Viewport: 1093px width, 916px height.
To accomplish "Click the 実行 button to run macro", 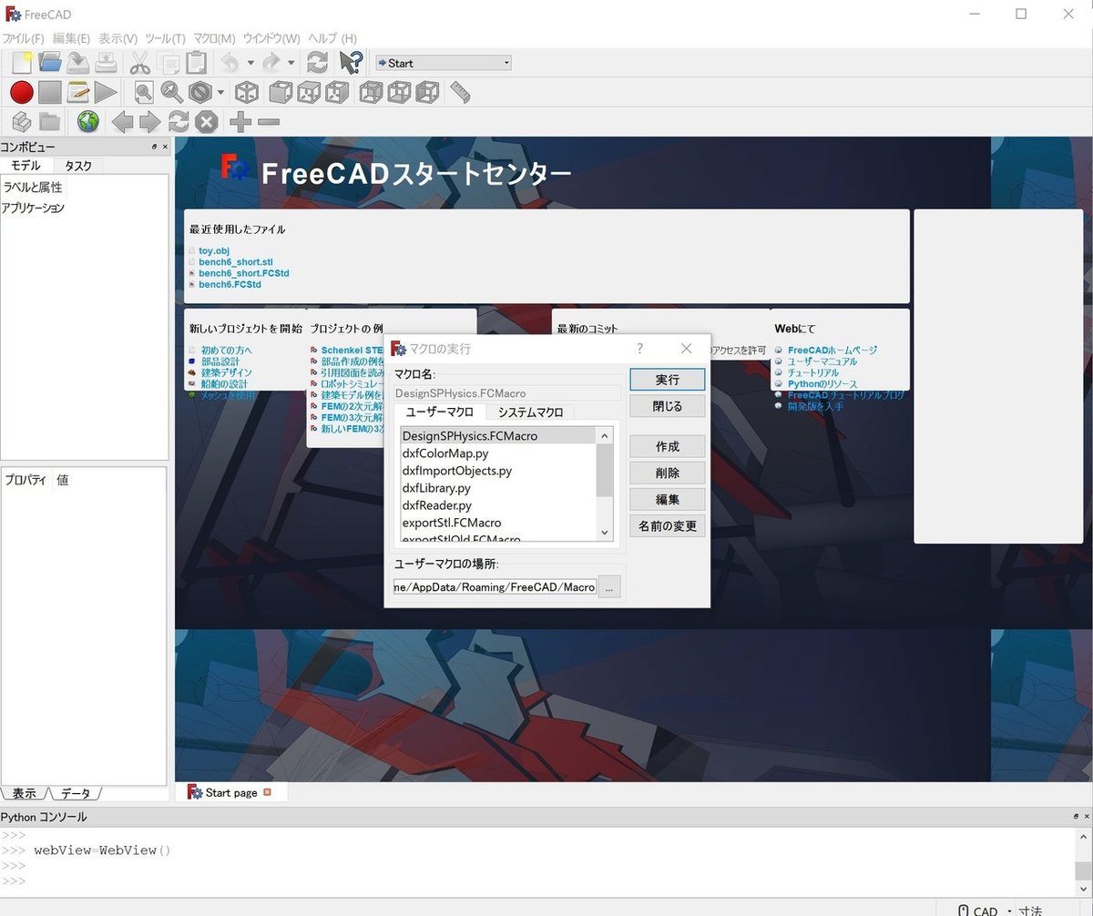I will 668,380.
